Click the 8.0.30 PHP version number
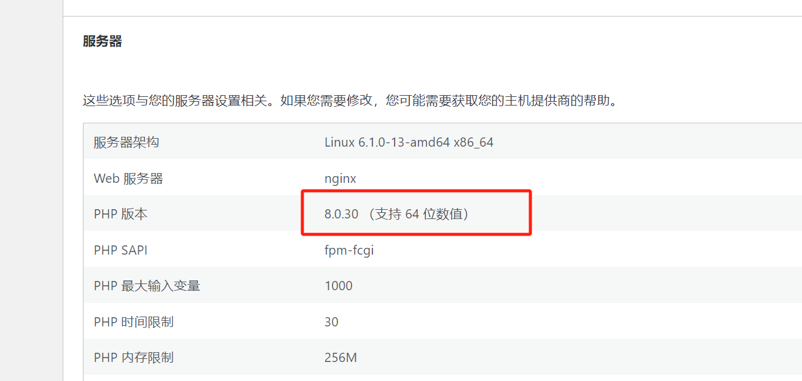The image size is (802, 381). coord(341,214)
